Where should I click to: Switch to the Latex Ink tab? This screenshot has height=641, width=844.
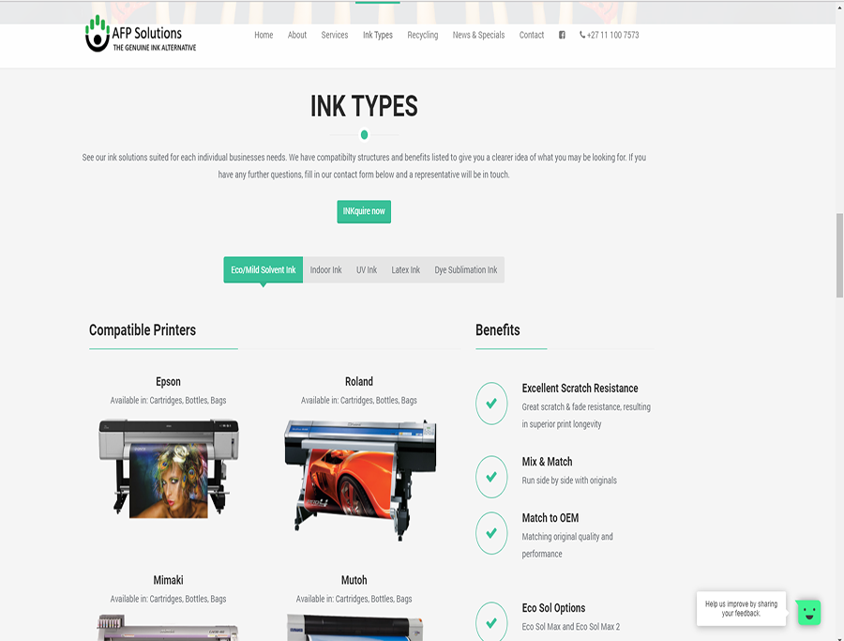pyautogui.click(x=406, y=270)
